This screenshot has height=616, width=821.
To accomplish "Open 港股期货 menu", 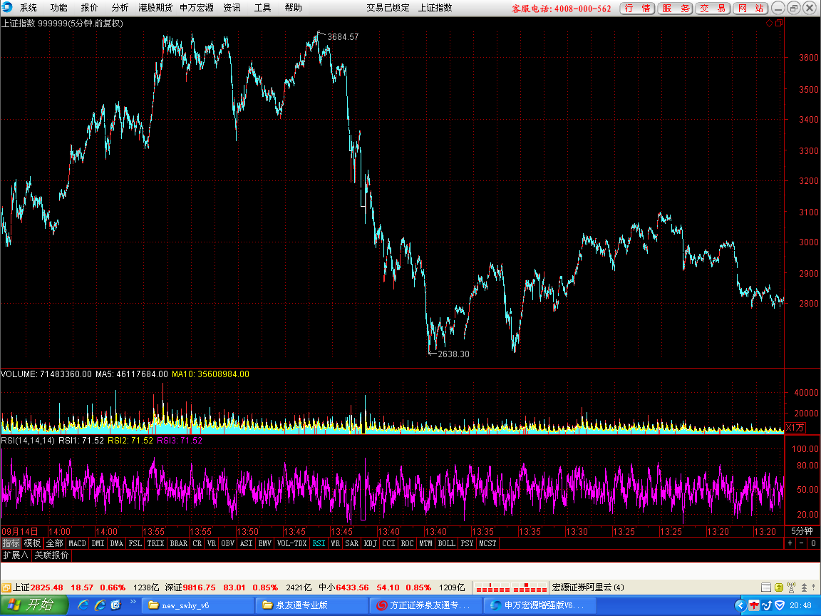I will coord(155,8).
